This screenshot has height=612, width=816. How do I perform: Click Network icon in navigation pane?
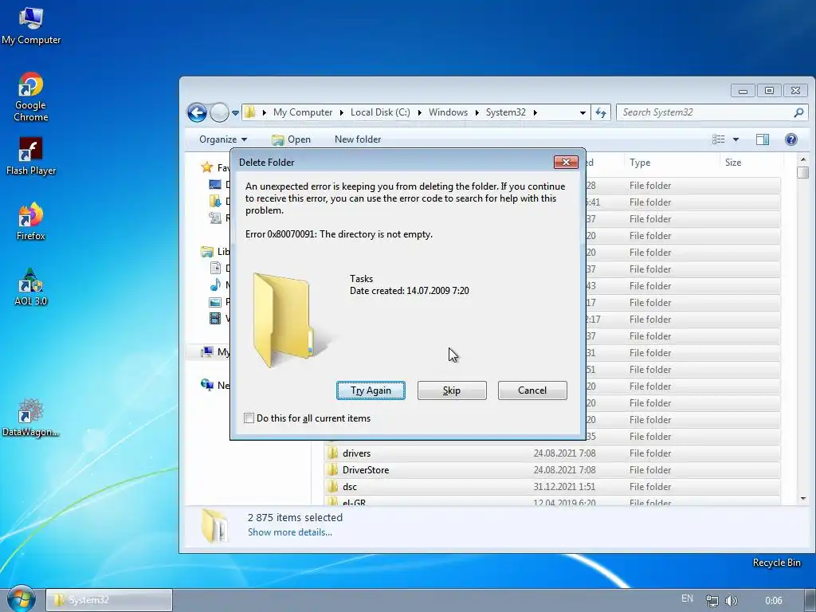point(207,385)
